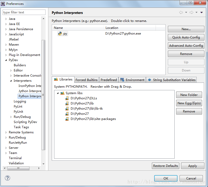This screenshot has height=187, width=208.
Task: Click the library icon beside D:\Python27\DLLs
Action: (x=67, y=98)
